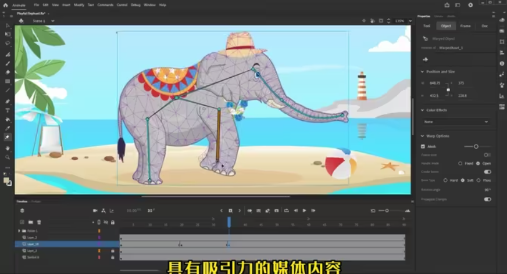Click the width value field 648.75

click(x=434, y=83)
